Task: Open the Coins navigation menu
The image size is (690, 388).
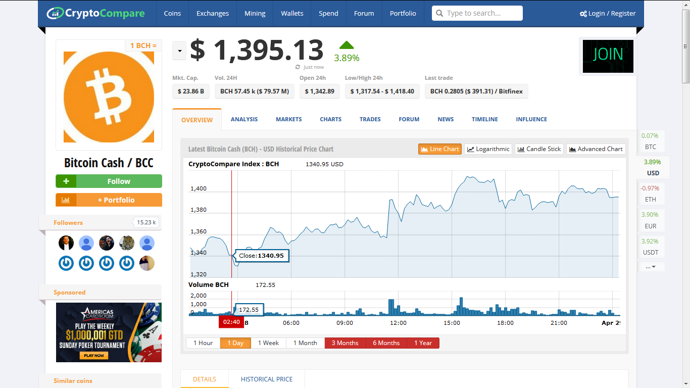Action: pos(172,14)
